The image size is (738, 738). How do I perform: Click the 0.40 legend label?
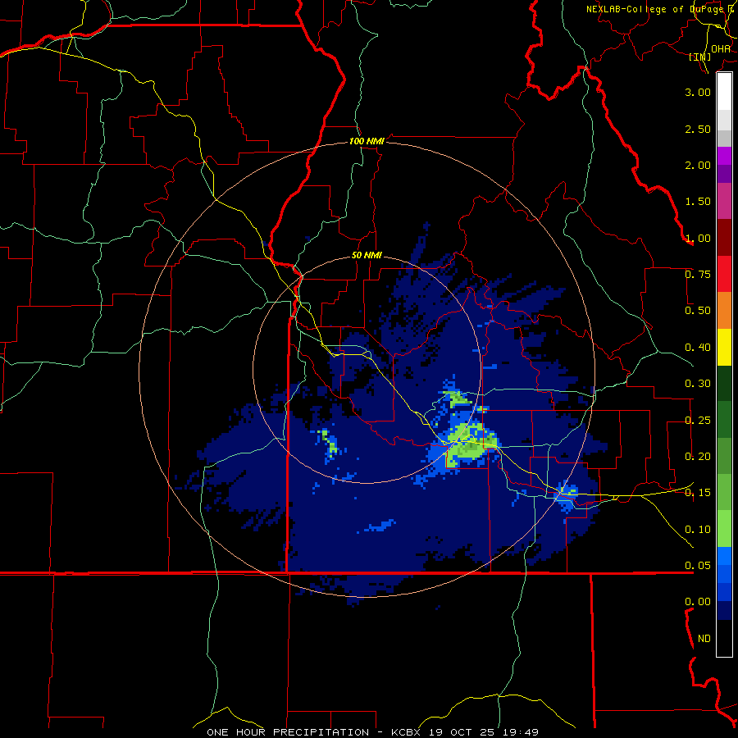[x=698, y=348]
